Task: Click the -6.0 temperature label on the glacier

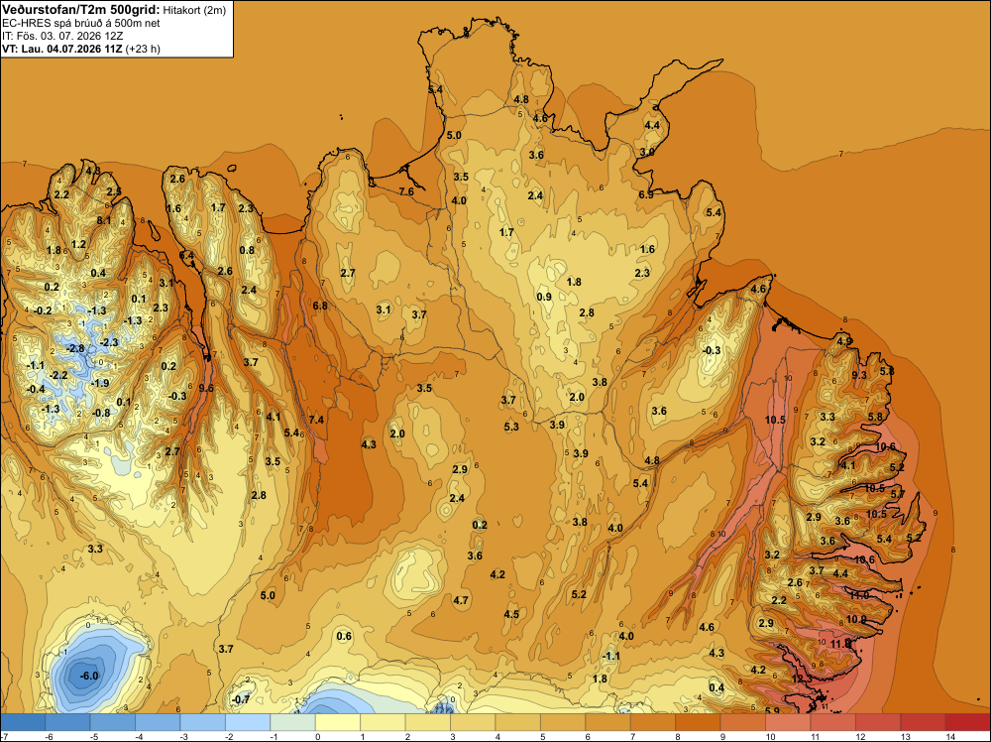Action: click(89, 676)
